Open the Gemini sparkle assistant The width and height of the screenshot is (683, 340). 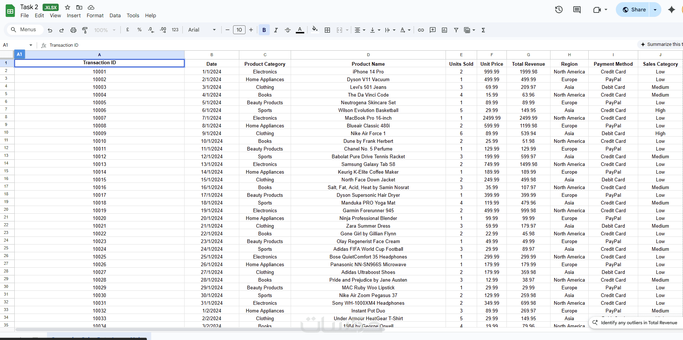pyautogui.click(x=671, y=10)
